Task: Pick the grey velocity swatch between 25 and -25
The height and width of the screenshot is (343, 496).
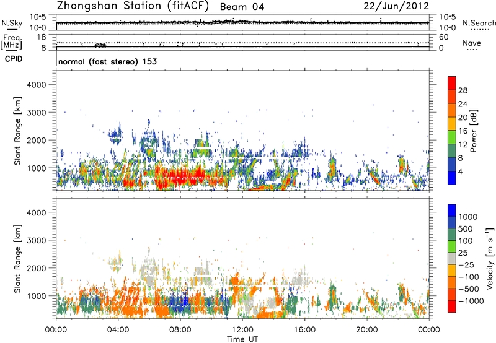Action: click(x=452, y=259)
